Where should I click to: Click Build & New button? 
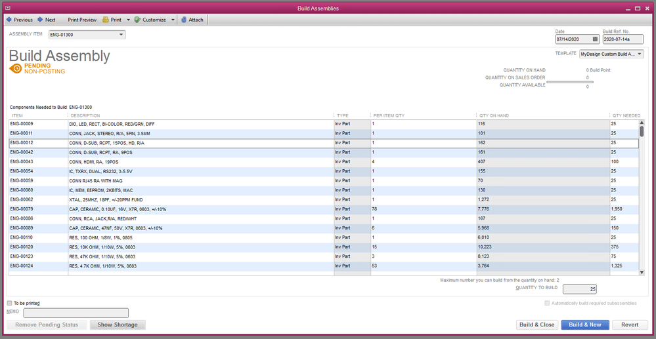point(585,325)
